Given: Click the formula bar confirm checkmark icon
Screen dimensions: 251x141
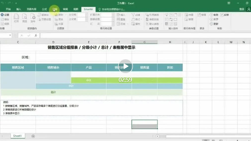Looking at the screenshot, I should [29, 36].
